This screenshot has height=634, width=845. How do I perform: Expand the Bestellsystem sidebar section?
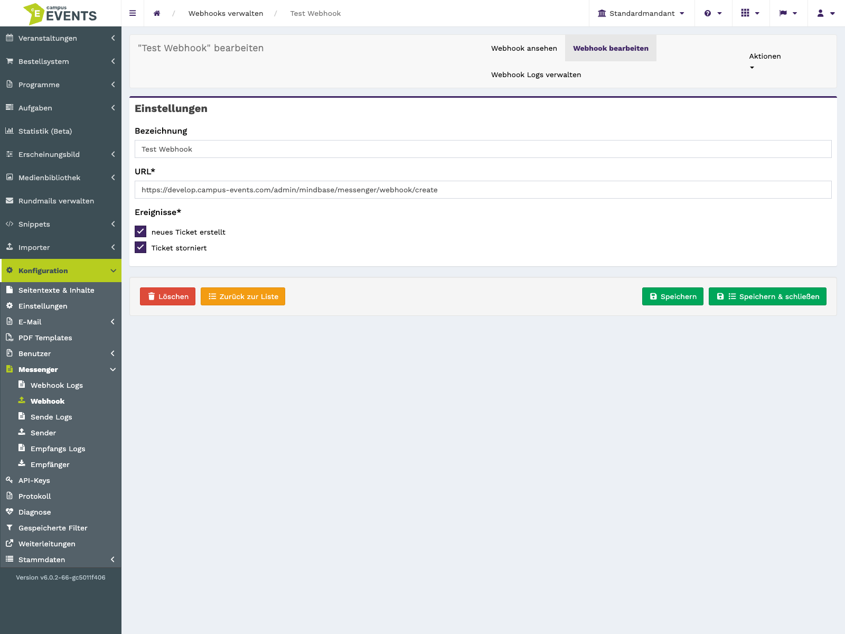click(61, 61)
